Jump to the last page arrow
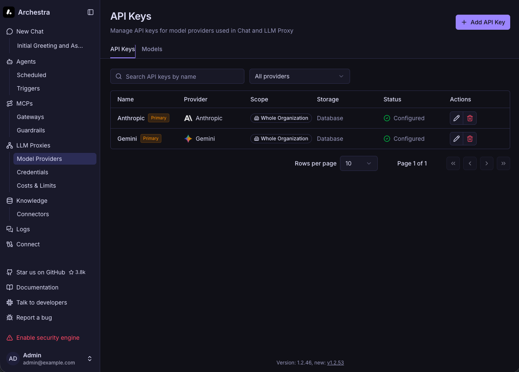This screenshot has height=372, width=519. [503, 163]
